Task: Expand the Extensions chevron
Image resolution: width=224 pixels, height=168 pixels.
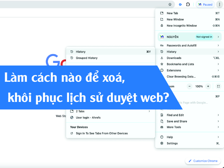Action: point(218,70)
